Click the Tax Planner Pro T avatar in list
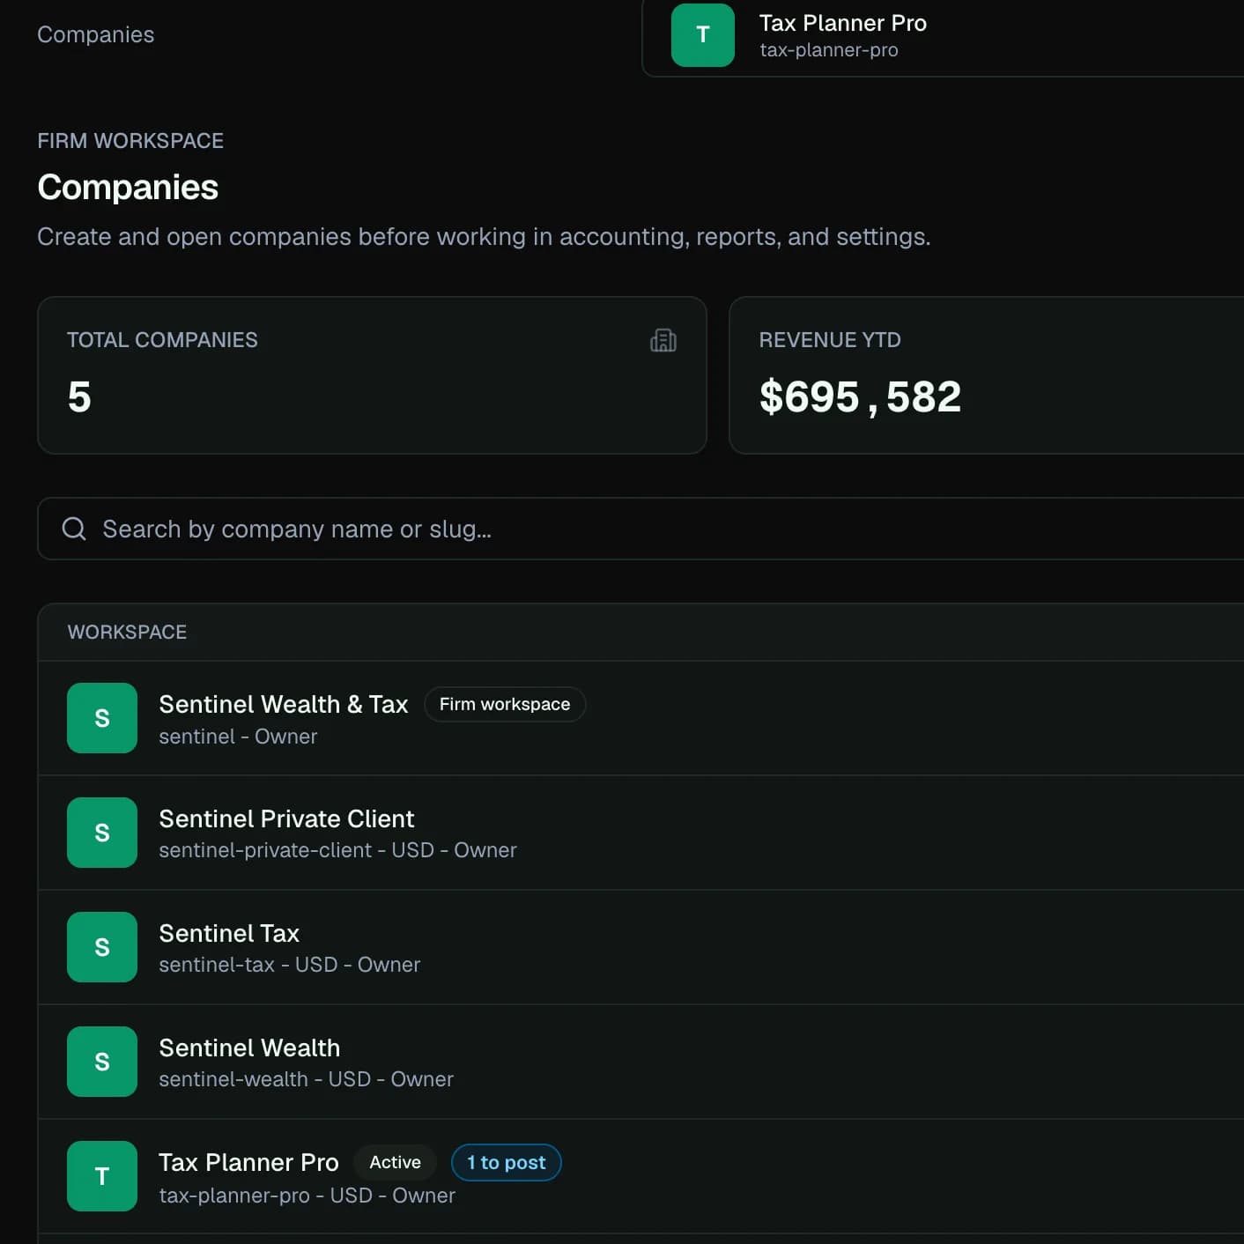 (102, 1176)
